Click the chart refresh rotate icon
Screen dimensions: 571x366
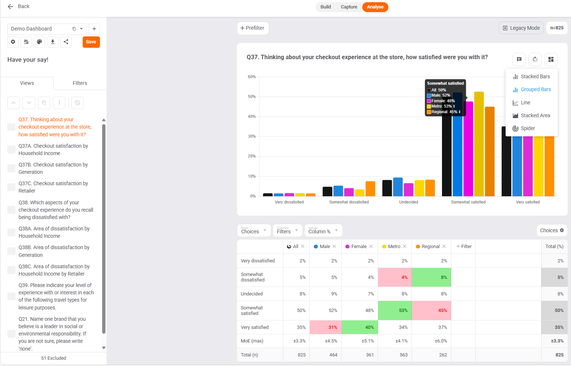click(x=535, y=59)
